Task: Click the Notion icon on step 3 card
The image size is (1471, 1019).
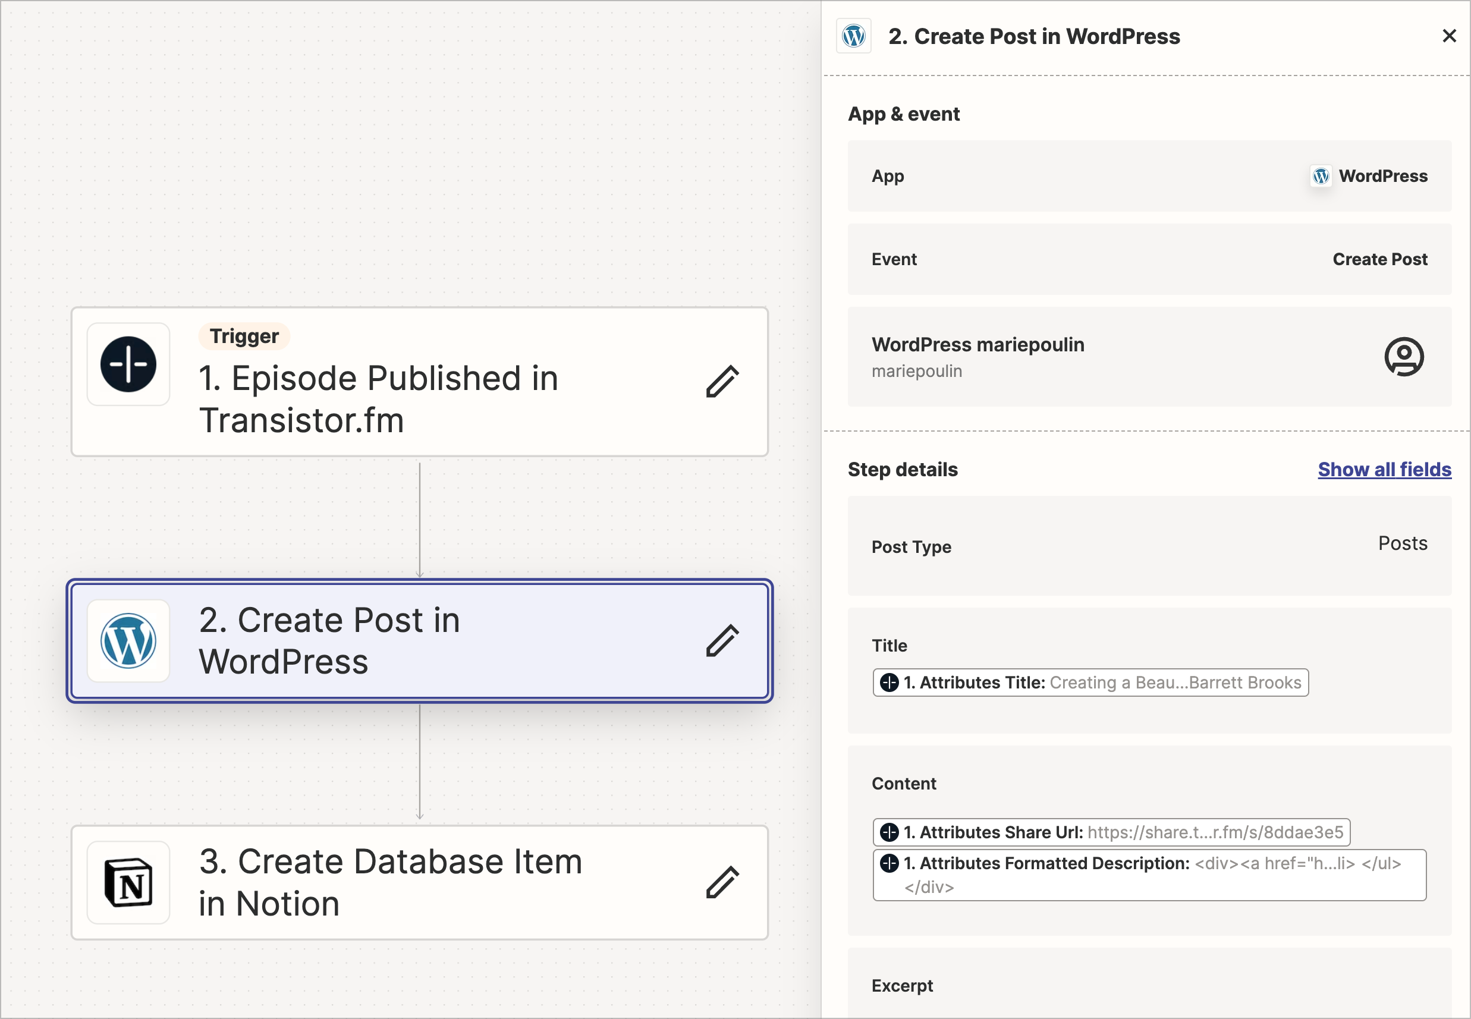Action: (x=128, y=882)
